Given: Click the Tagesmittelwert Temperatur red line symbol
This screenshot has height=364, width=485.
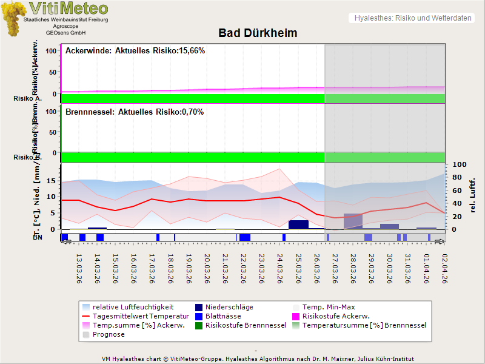Looking at the screenshot, I should pos(85,317).
